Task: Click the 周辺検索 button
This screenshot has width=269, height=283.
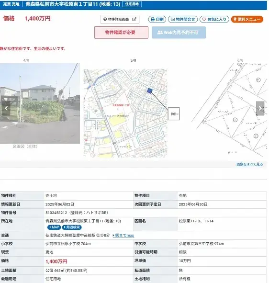Action: pyautogui.click(x=72, y=227)
